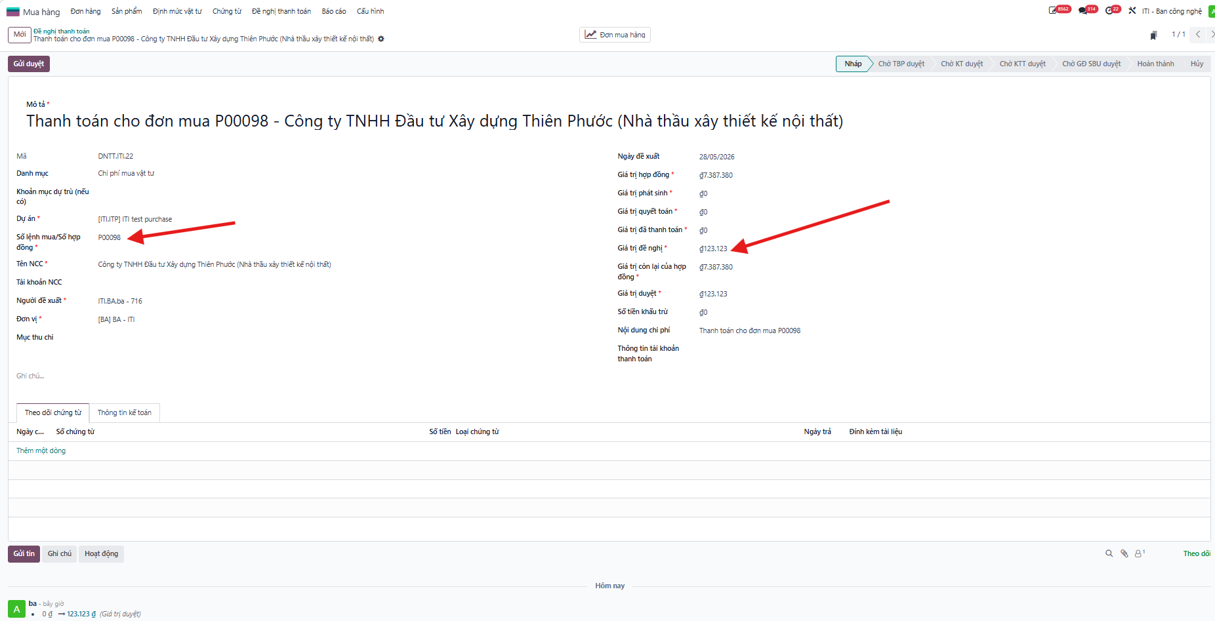This screenshot has height=621, width=1215.
Task: Open the ITI - Ban công nghệ company switcher
Action: tap(1172, 11)
